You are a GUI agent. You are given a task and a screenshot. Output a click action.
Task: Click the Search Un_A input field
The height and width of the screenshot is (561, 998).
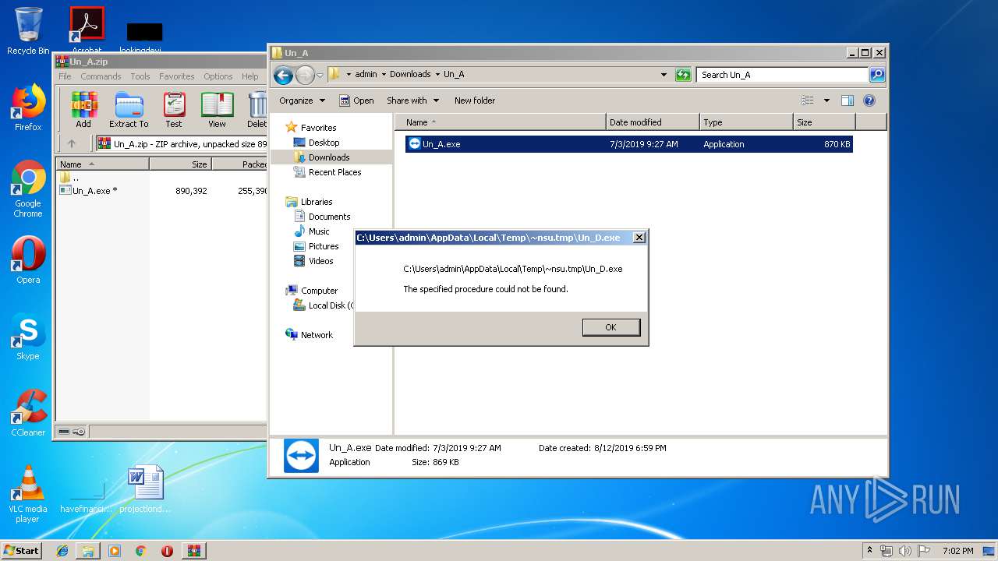[782, 75]
